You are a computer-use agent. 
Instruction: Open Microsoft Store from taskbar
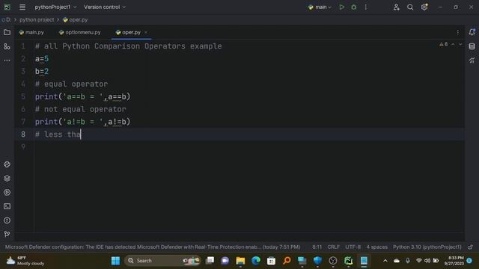point(271,261)
